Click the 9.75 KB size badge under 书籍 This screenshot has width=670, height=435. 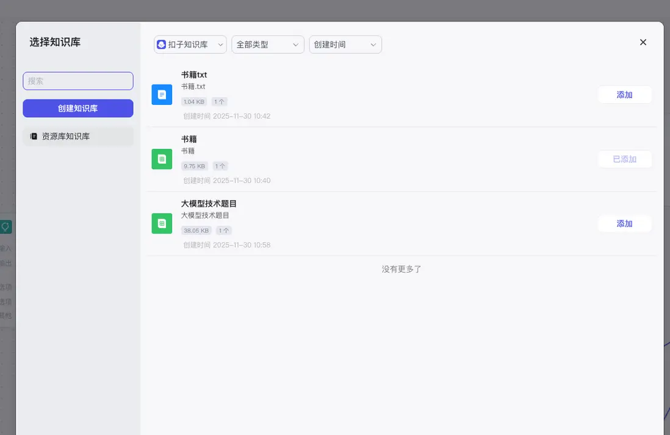coord(195,165)
